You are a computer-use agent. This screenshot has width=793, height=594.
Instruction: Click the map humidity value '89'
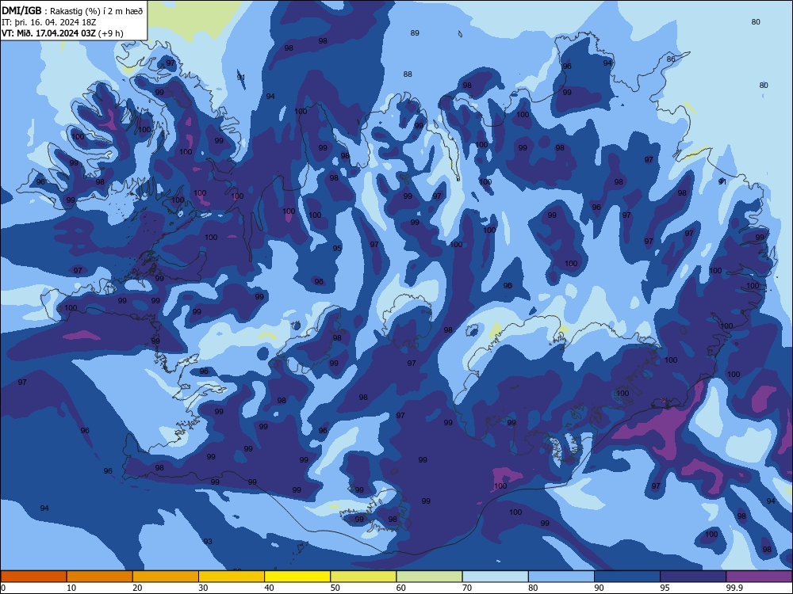click(x=415, y=32)
